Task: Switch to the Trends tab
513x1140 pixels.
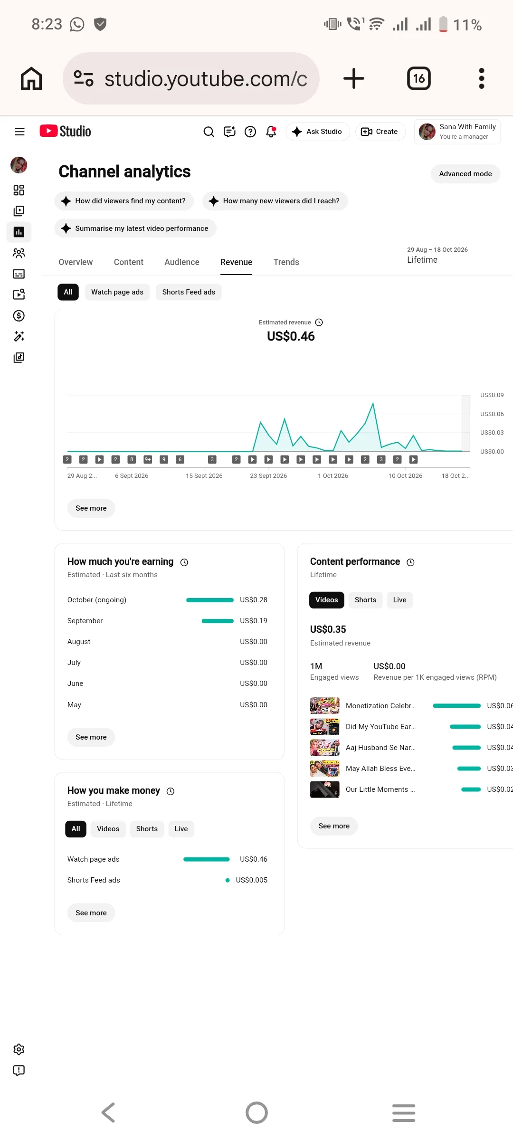Action: tap(286, 262)
